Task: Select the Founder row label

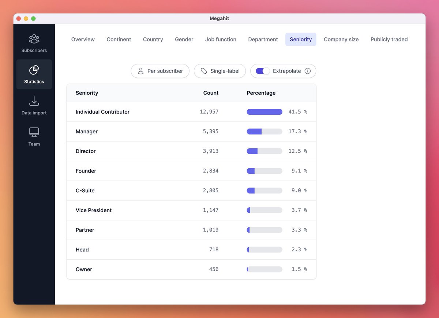Action: 86,171
